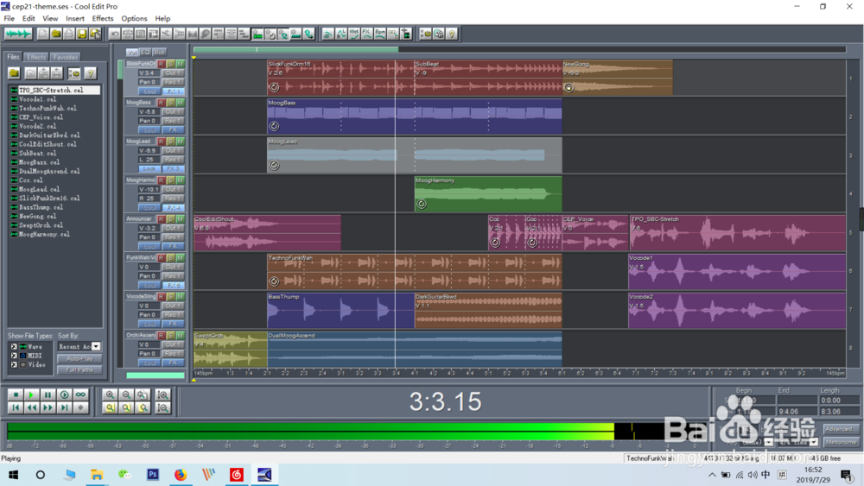Start playback with green play button
The width and height of the screenshot is (864, 486).
31,394
